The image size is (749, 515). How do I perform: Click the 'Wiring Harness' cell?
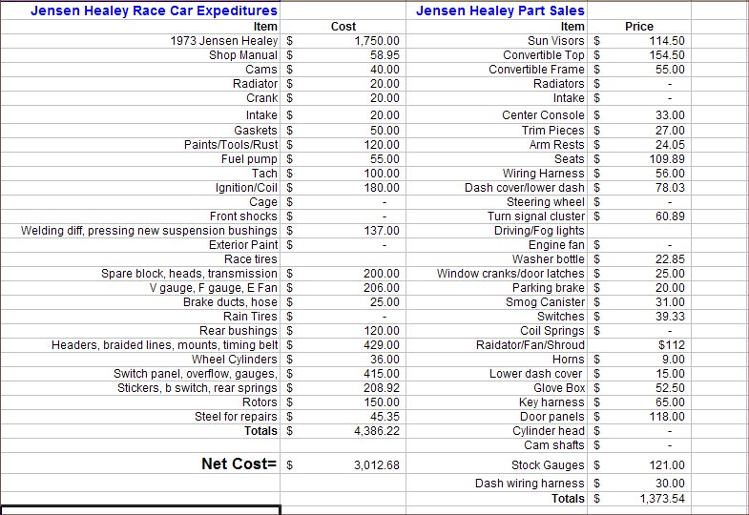click(497, 174)
